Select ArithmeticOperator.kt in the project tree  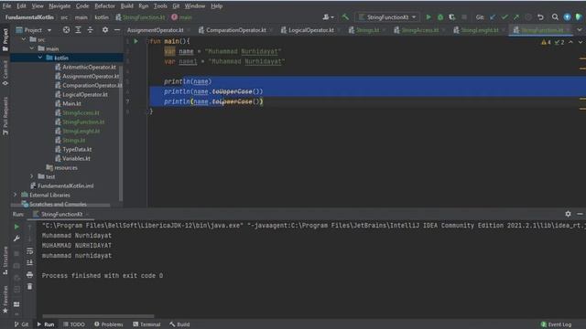click(x=85, y=67)
